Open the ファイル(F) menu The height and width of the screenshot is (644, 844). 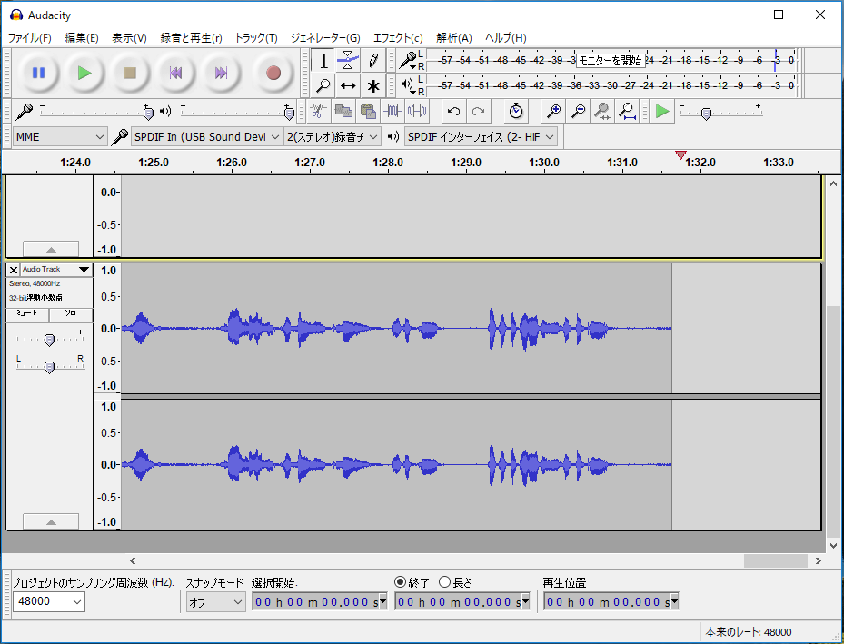(29, 37)
